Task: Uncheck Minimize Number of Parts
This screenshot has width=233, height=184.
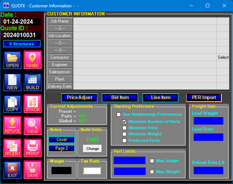Action: [x=124, y=122]
